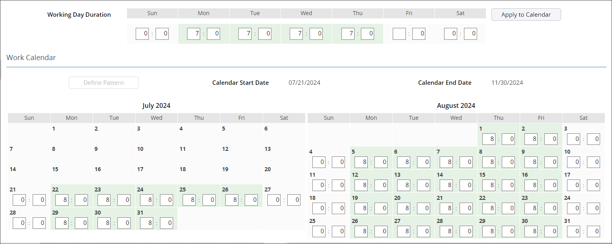Select Saturday hours field in Working Day Duration
The height and width of the screenshot is (244, 612).
pyautogui.click(x=450, y=34)
